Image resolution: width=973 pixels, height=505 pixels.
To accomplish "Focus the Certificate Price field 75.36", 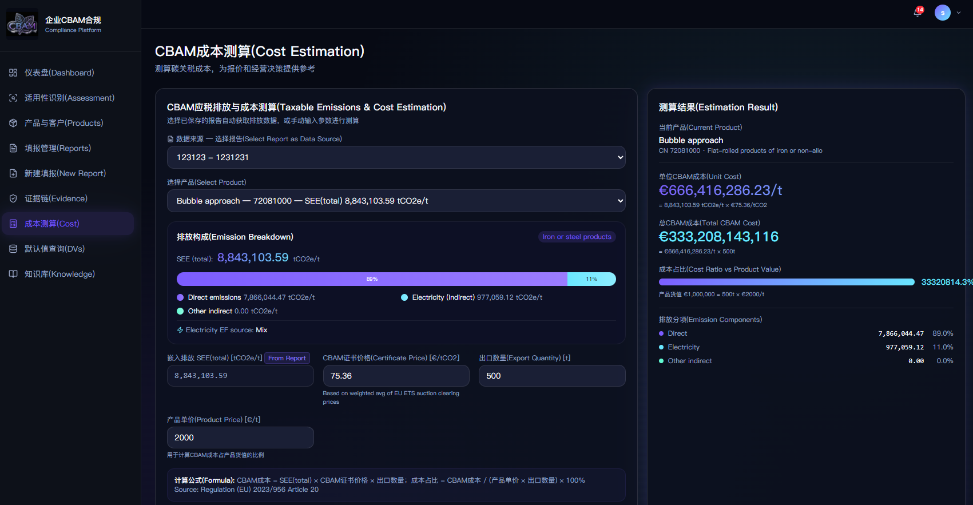I will tap(396, 376).
